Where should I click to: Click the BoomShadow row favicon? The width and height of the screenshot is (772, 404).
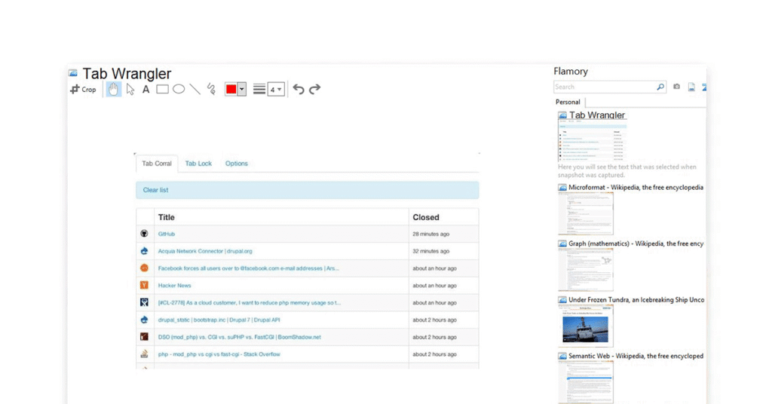click(x=144, y=337)
